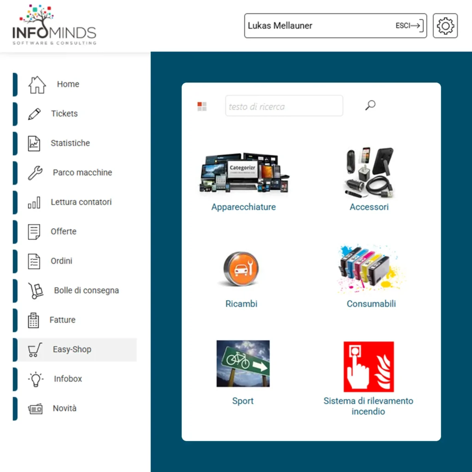Open the Apparecchiature category

(243, 207)
